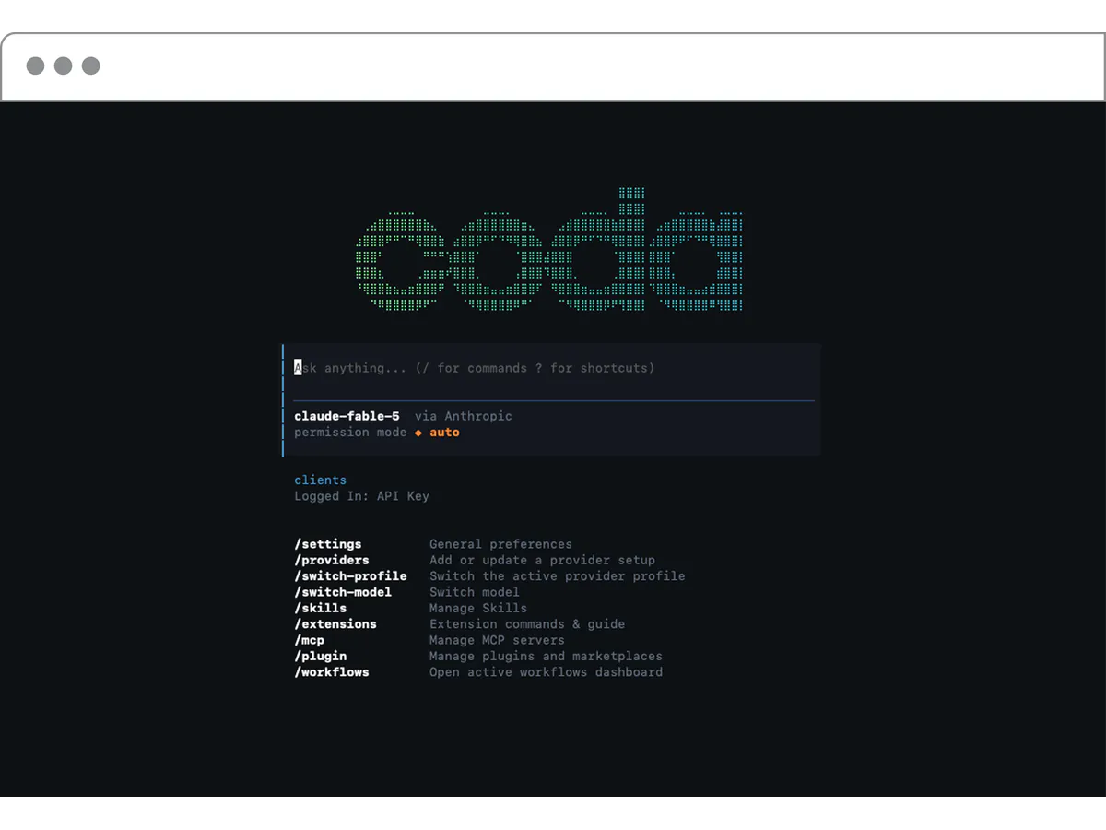Select the /providers command
Screen dimensions: 1106x830
pos(332,560)
